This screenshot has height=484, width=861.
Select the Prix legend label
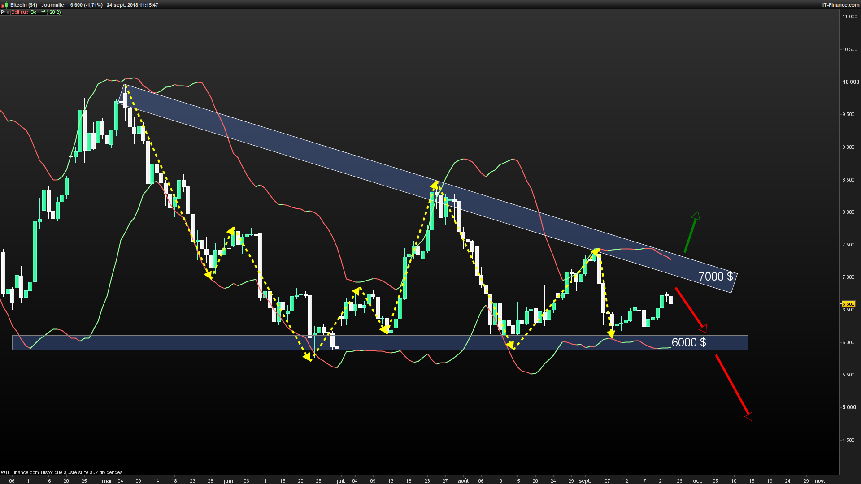[x=5, y=13]
